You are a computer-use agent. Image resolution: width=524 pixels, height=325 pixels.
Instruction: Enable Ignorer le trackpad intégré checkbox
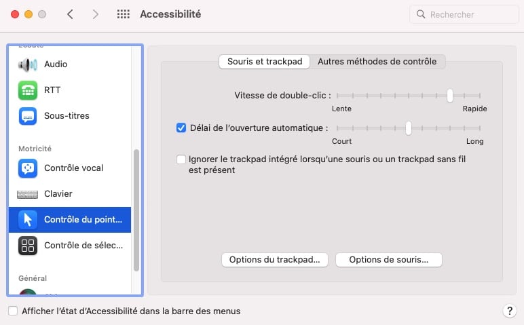coord(181,159)
